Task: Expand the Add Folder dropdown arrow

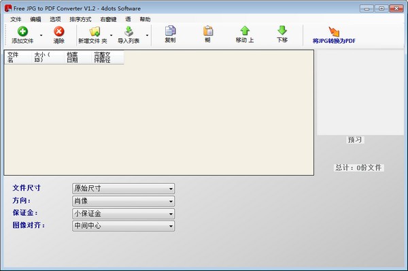Action: click(x=111, y=35)
